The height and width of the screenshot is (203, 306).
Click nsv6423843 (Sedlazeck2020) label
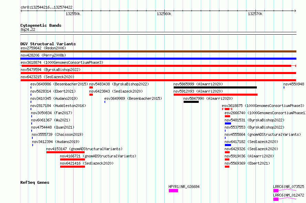point(116,91)
